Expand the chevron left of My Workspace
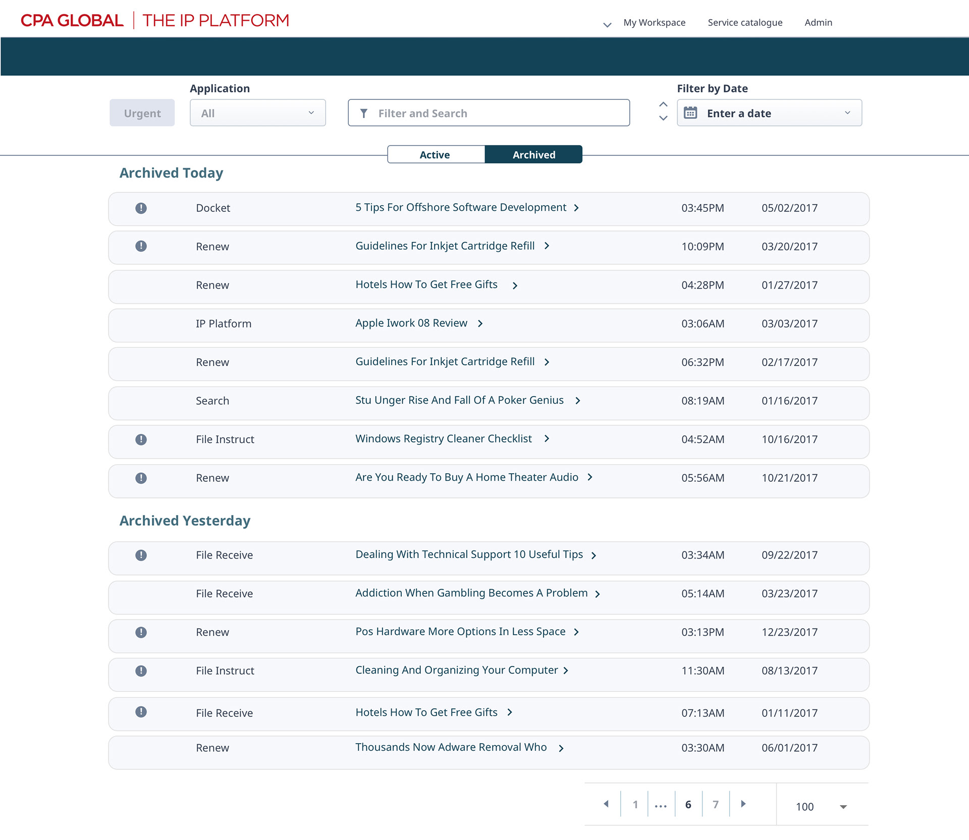Image resolution: width=969 pixels, height=840 pixels. coord(607,25)
